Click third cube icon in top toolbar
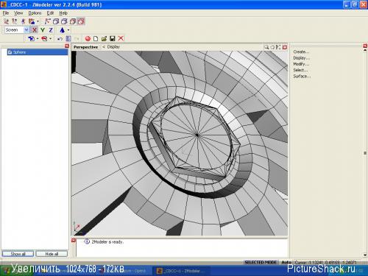 tap(73, 21)
